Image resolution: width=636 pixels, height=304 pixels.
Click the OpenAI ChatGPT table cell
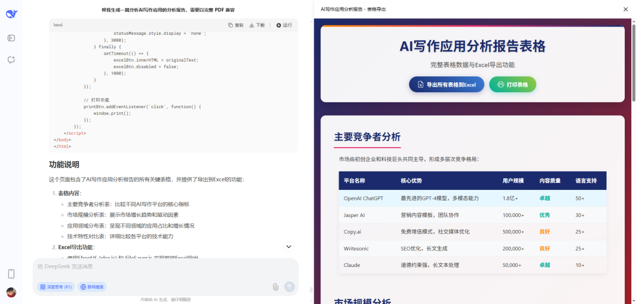pyautogui.click(x=363, y=198)
